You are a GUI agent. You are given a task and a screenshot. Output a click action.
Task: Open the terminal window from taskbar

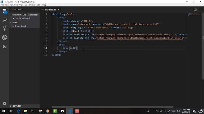tap(33, 111)
